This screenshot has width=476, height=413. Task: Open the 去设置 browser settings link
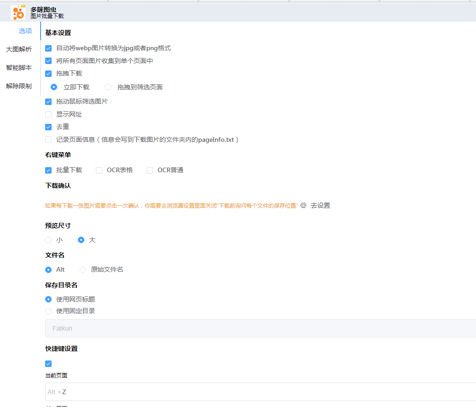point(320,206)
